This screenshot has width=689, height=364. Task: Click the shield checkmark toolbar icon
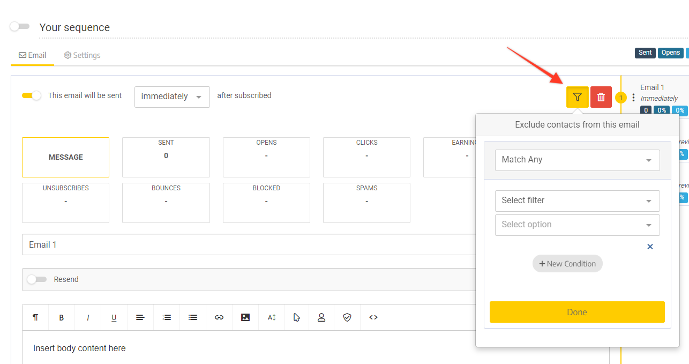click(347, 317)
